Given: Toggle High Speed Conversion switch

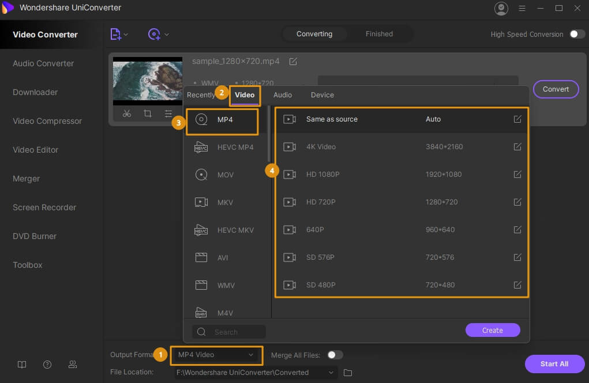Looking at the screenshot, I should click(x=577, y=34).
